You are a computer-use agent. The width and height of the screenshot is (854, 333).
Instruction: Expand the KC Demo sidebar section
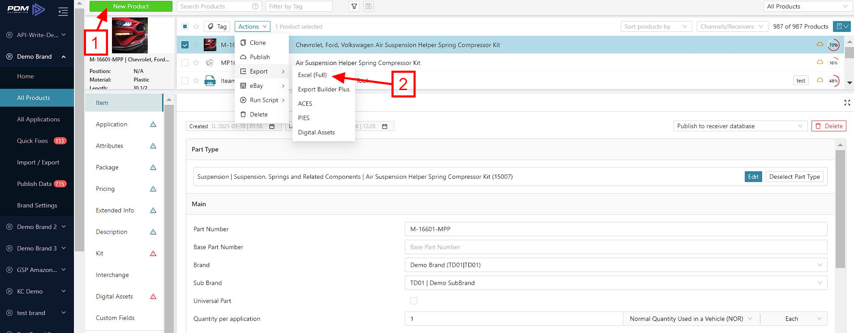click(64, 291)
